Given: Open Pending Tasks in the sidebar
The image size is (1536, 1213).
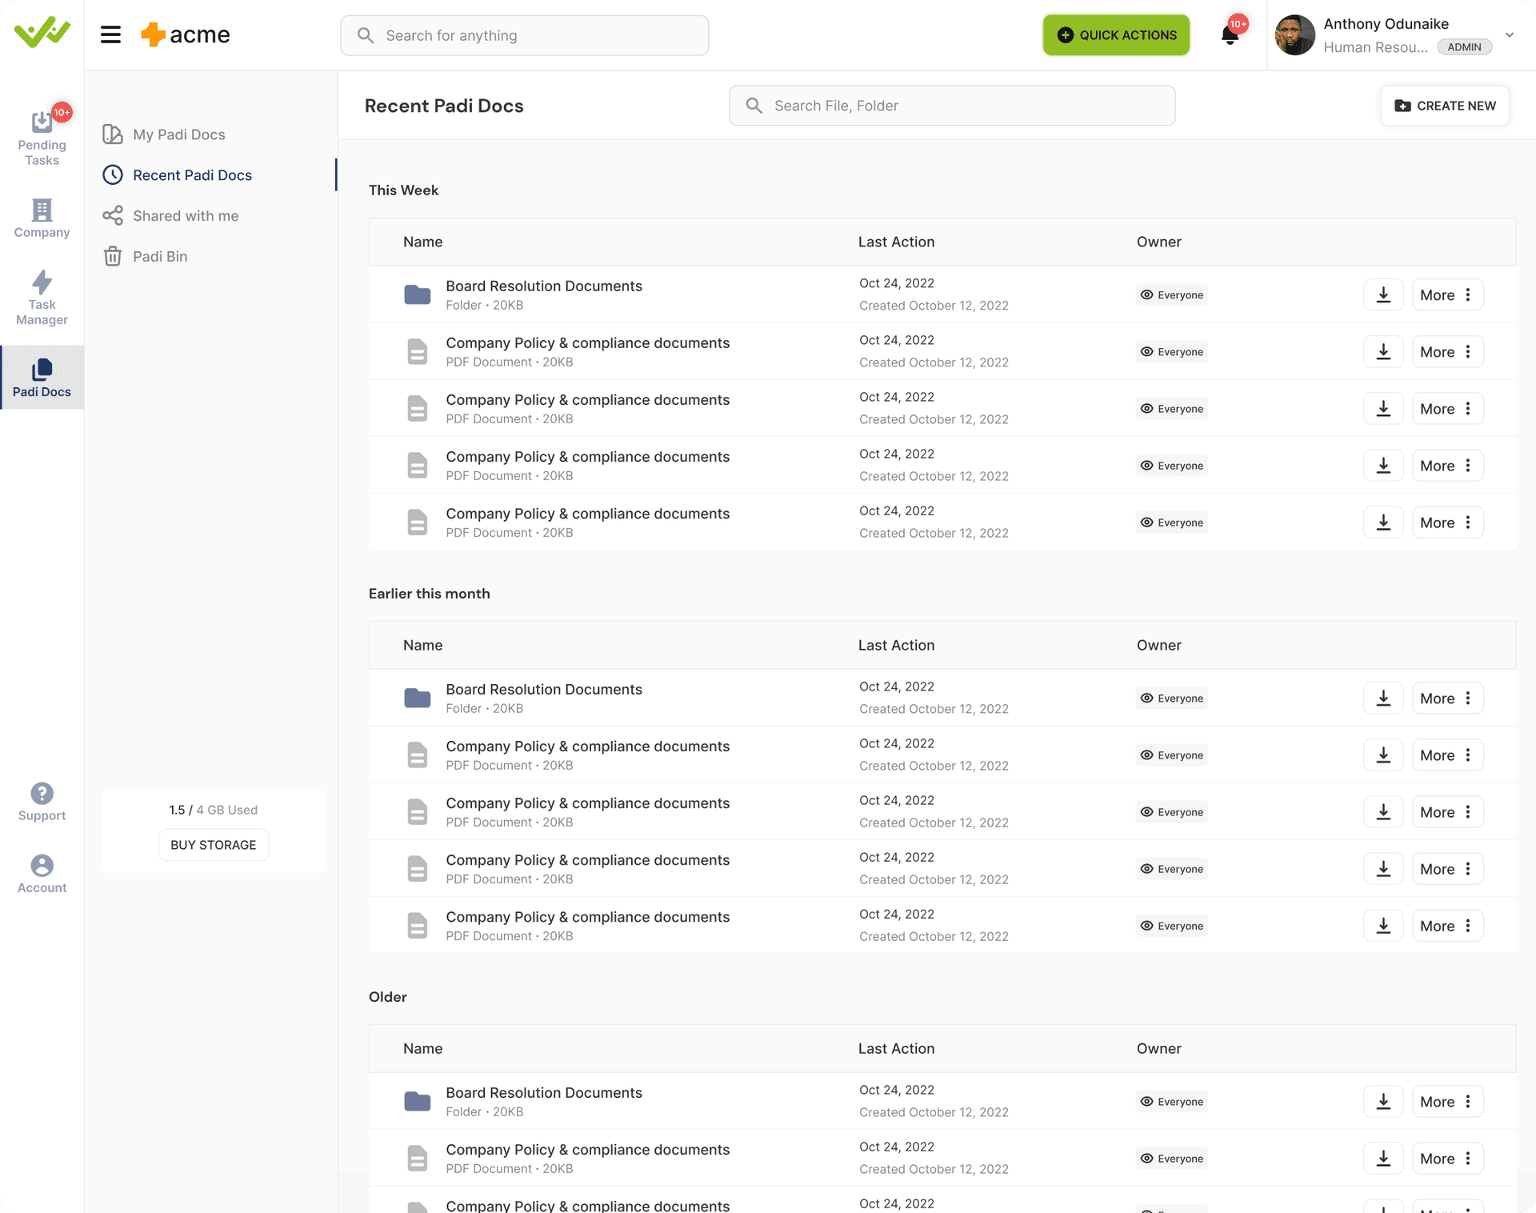Looking at the screenshot, I should [42, 137].
